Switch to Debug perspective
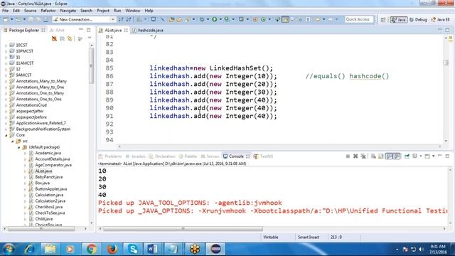The height and width of the screenshot is (256, 455). click(418, 20)
